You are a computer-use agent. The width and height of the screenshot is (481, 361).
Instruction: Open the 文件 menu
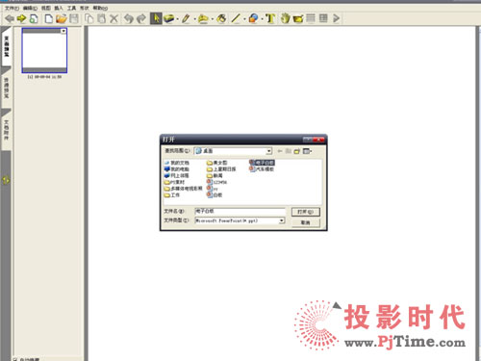pos(12,8)
